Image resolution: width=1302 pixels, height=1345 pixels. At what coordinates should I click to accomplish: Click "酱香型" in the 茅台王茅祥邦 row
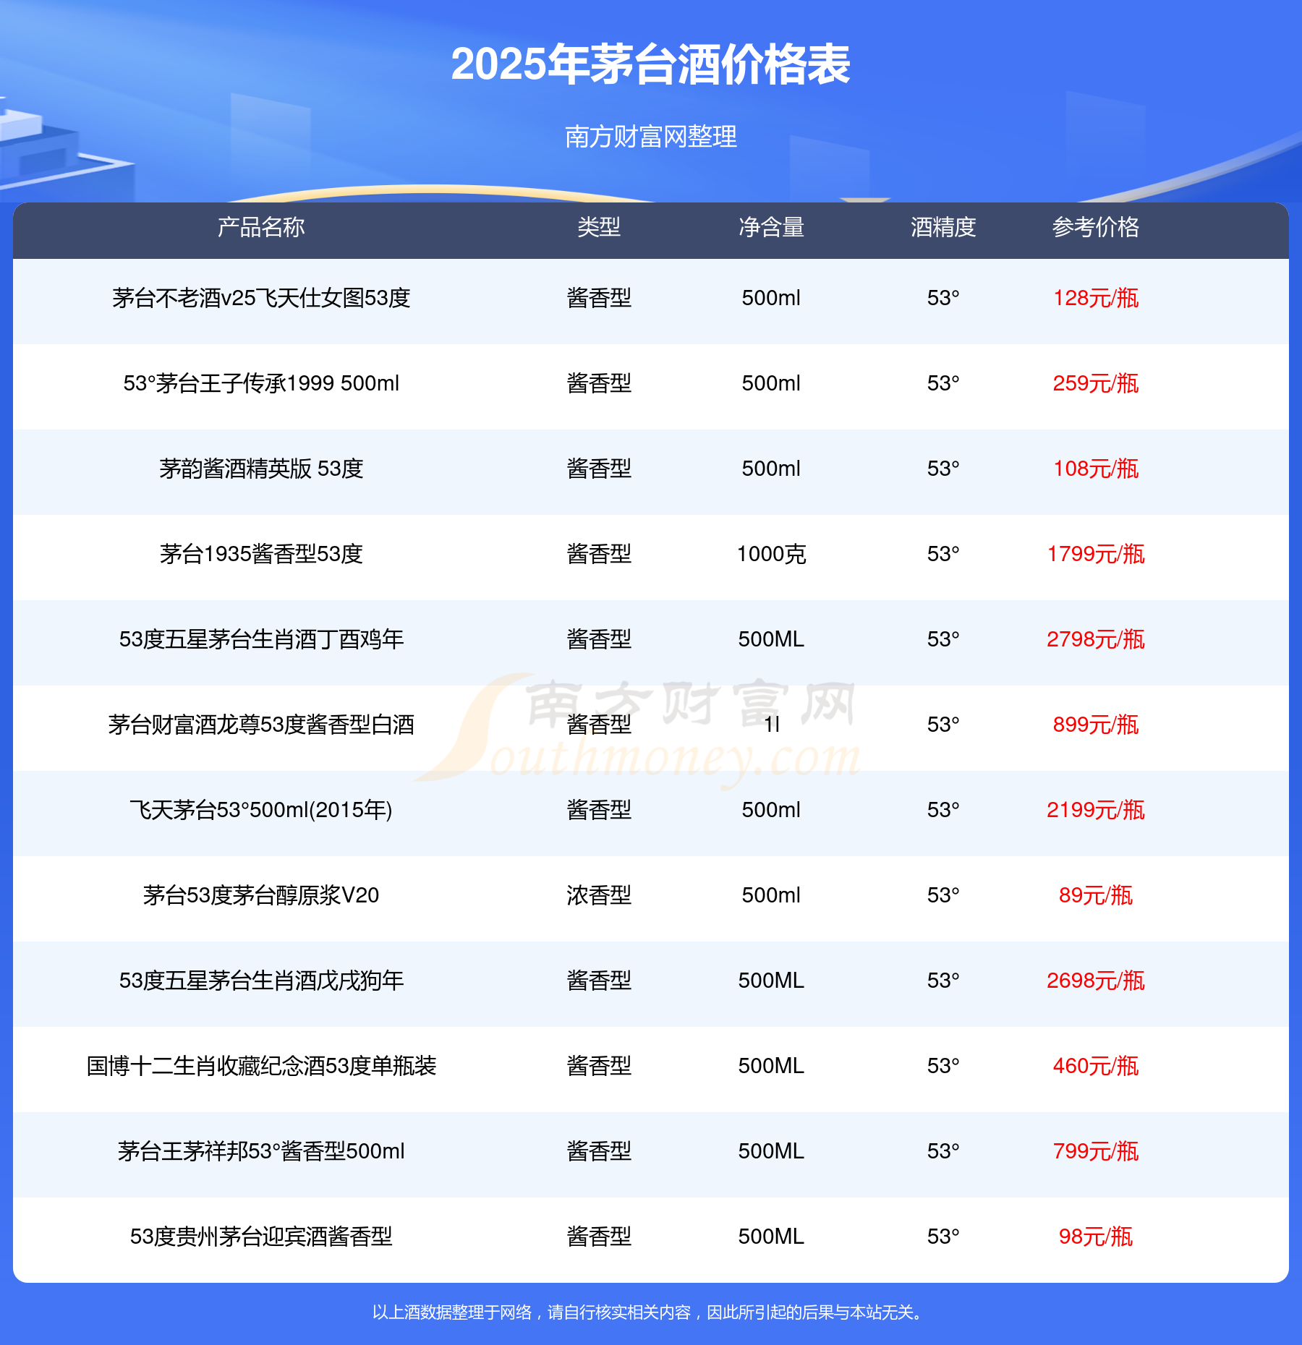coord(599,1151)
